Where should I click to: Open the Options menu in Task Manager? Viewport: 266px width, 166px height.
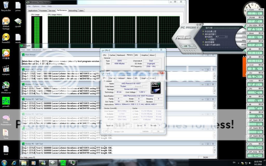point(36,6)
